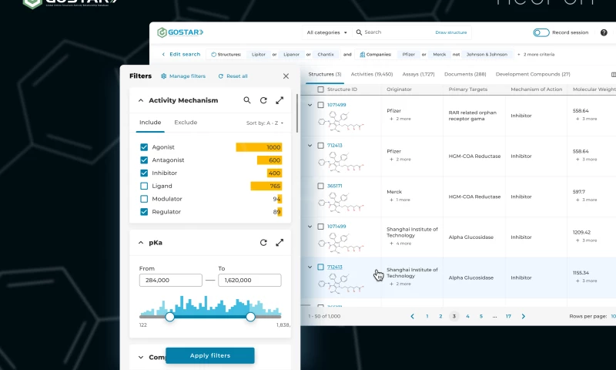Click the Companies criteria icon
This screenshot has height=370, width=616.
click(362, 54)
